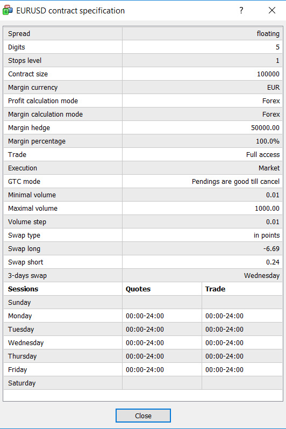286x429 pixels.
Task: Click the Sessions header cell
Action: point(63,289)
